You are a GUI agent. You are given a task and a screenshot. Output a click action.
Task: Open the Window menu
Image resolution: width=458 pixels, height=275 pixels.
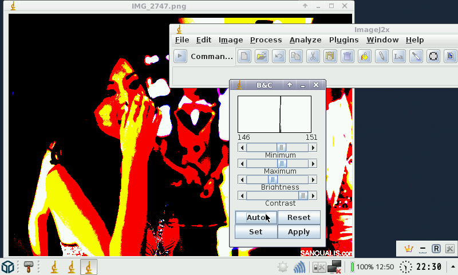[x=382, y=40]
